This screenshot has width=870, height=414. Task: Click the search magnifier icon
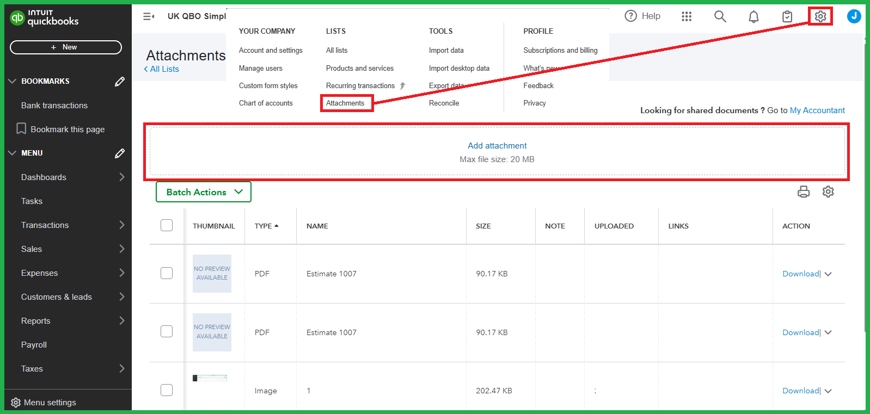(720, 16)
